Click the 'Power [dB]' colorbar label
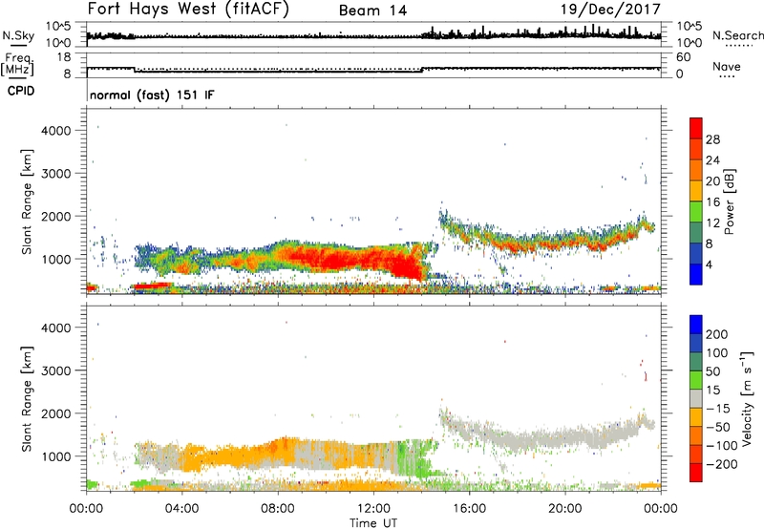This screenshot has height=529, width=764. tap(729, 201)
